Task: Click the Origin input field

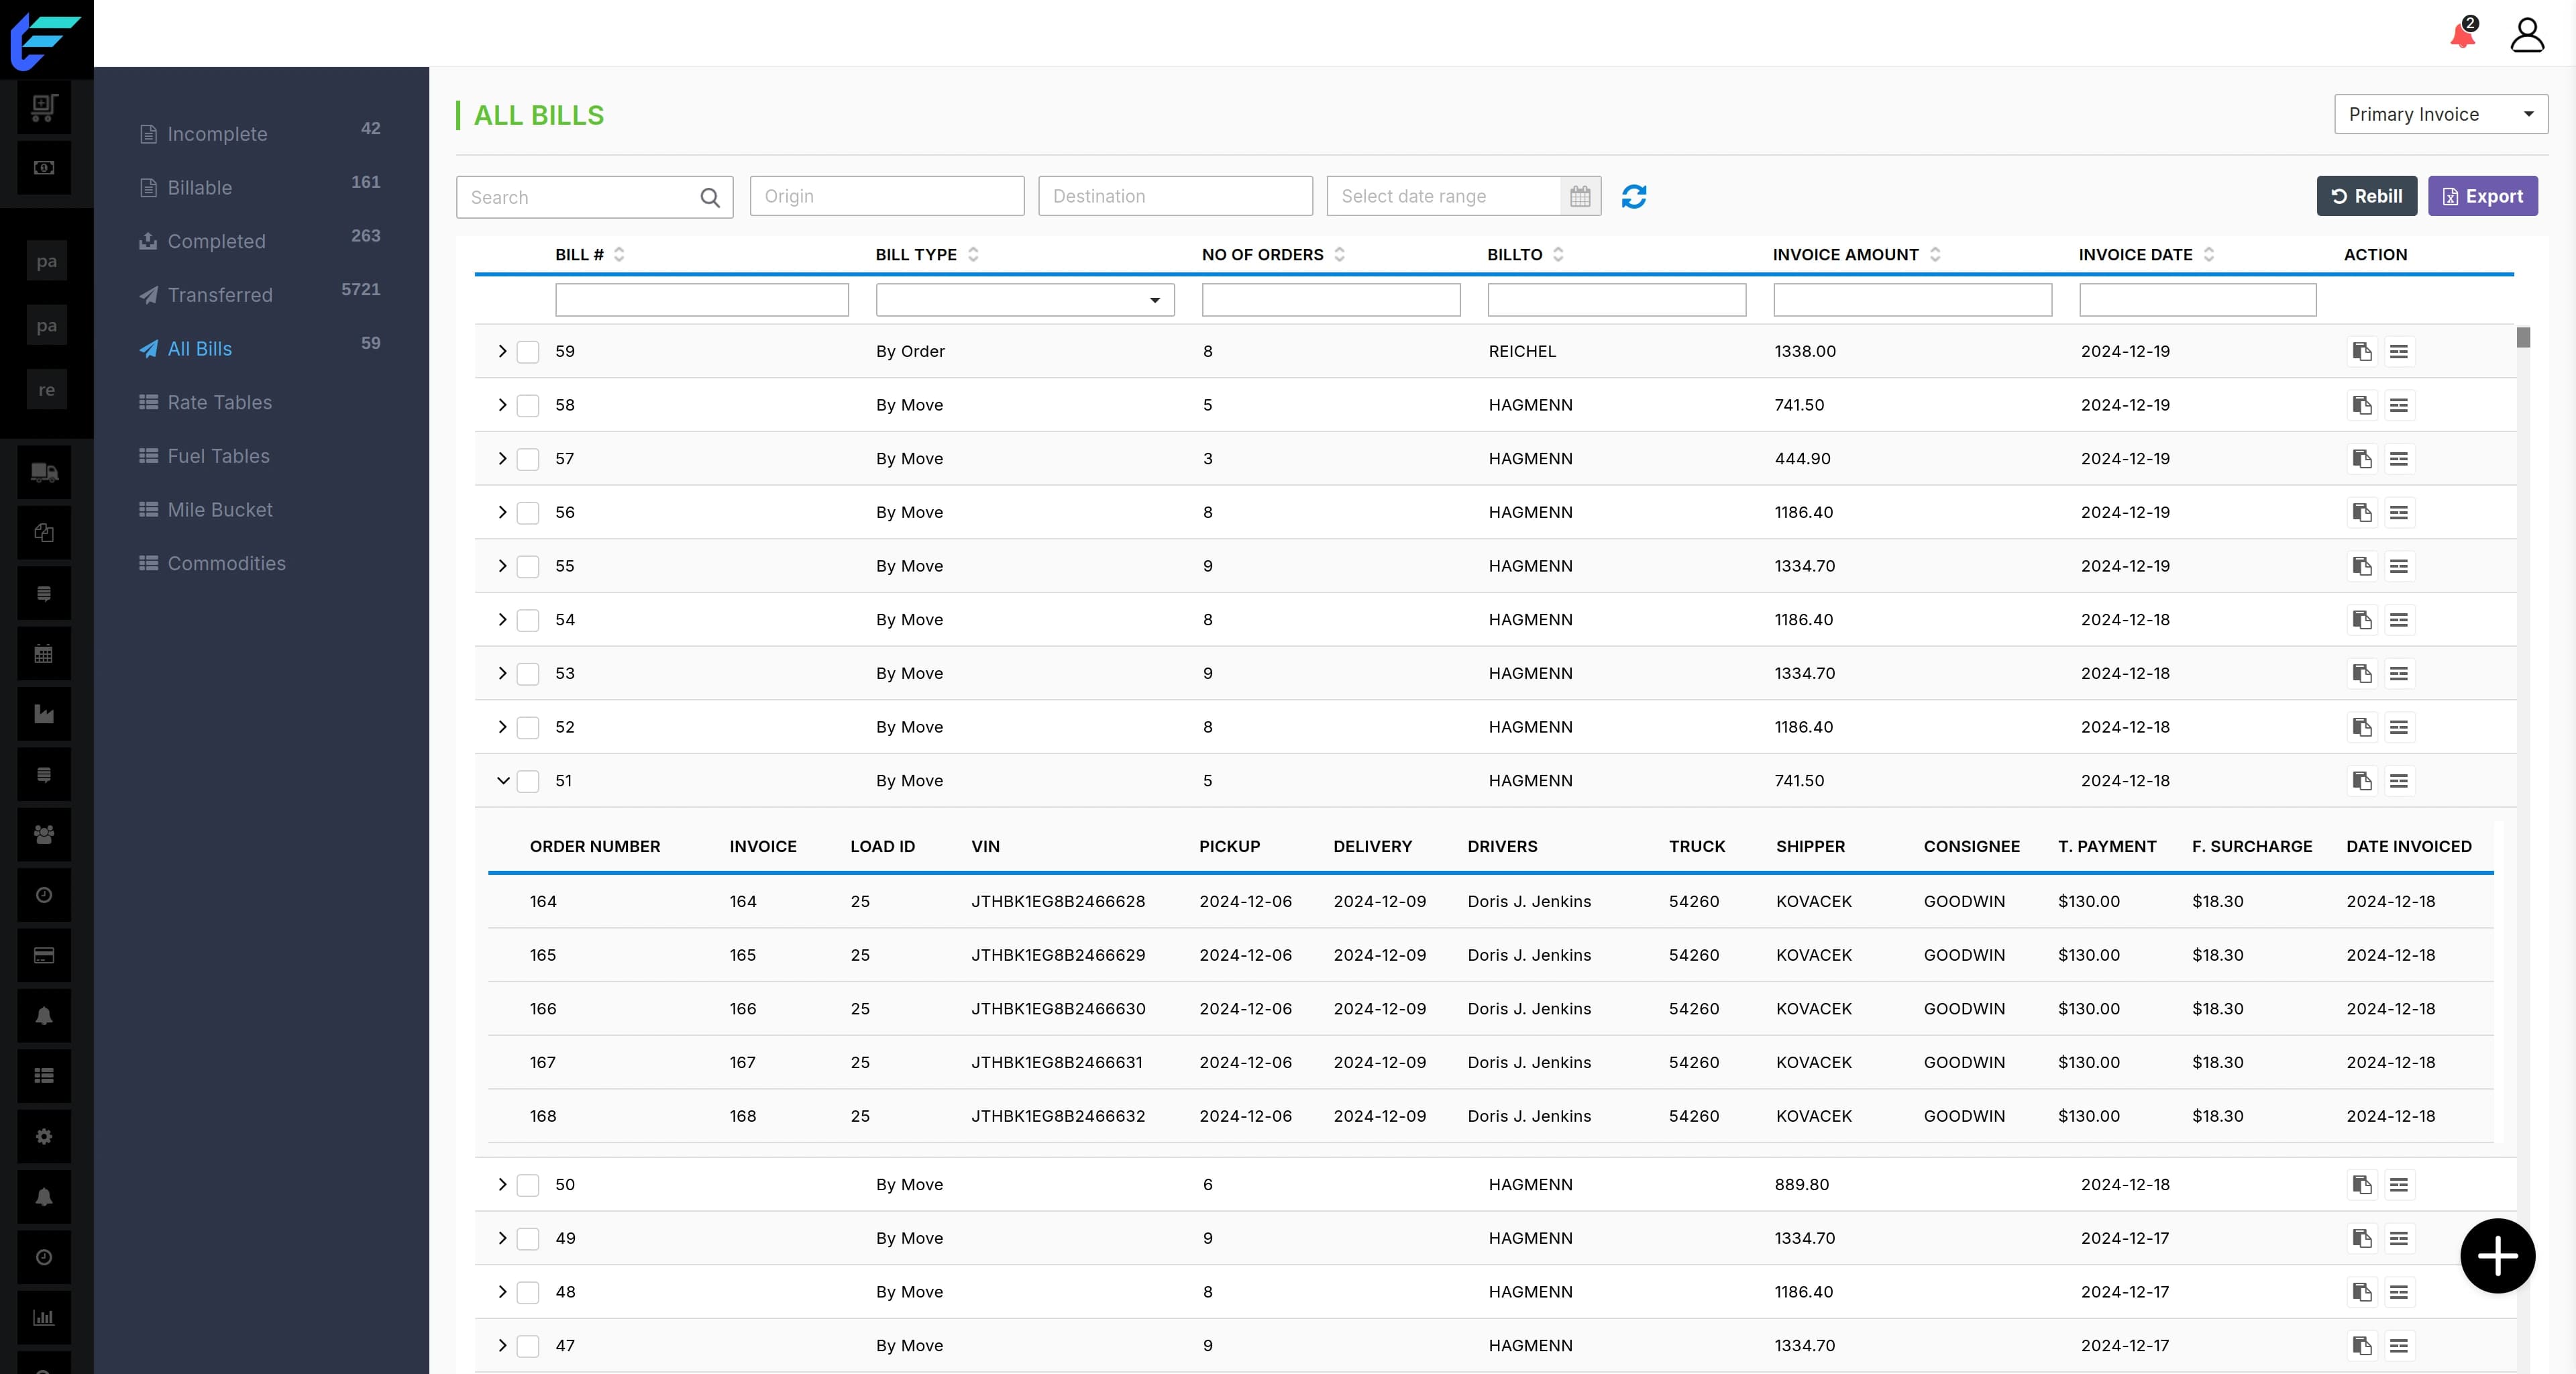Action: click(887, 196)
